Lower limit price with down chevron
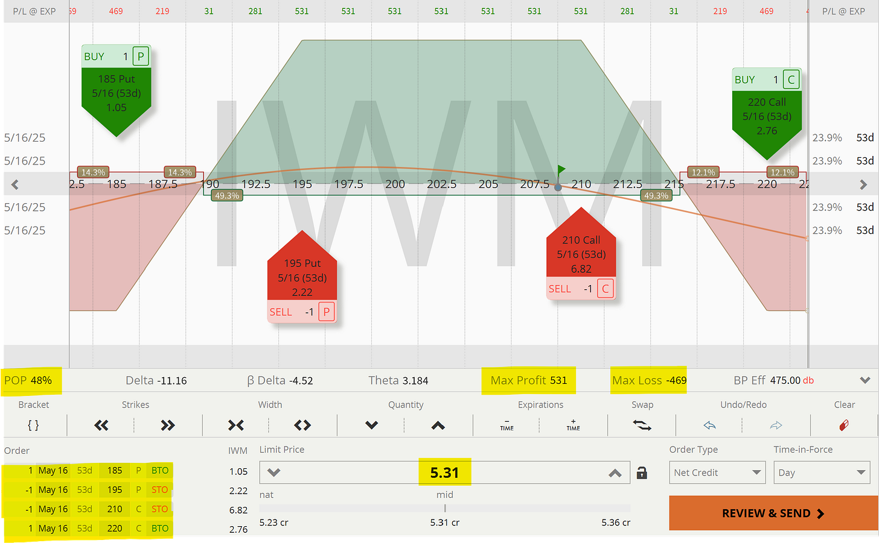Image resolution: width=879 pixels, height=543 pixels. (274, 472)
